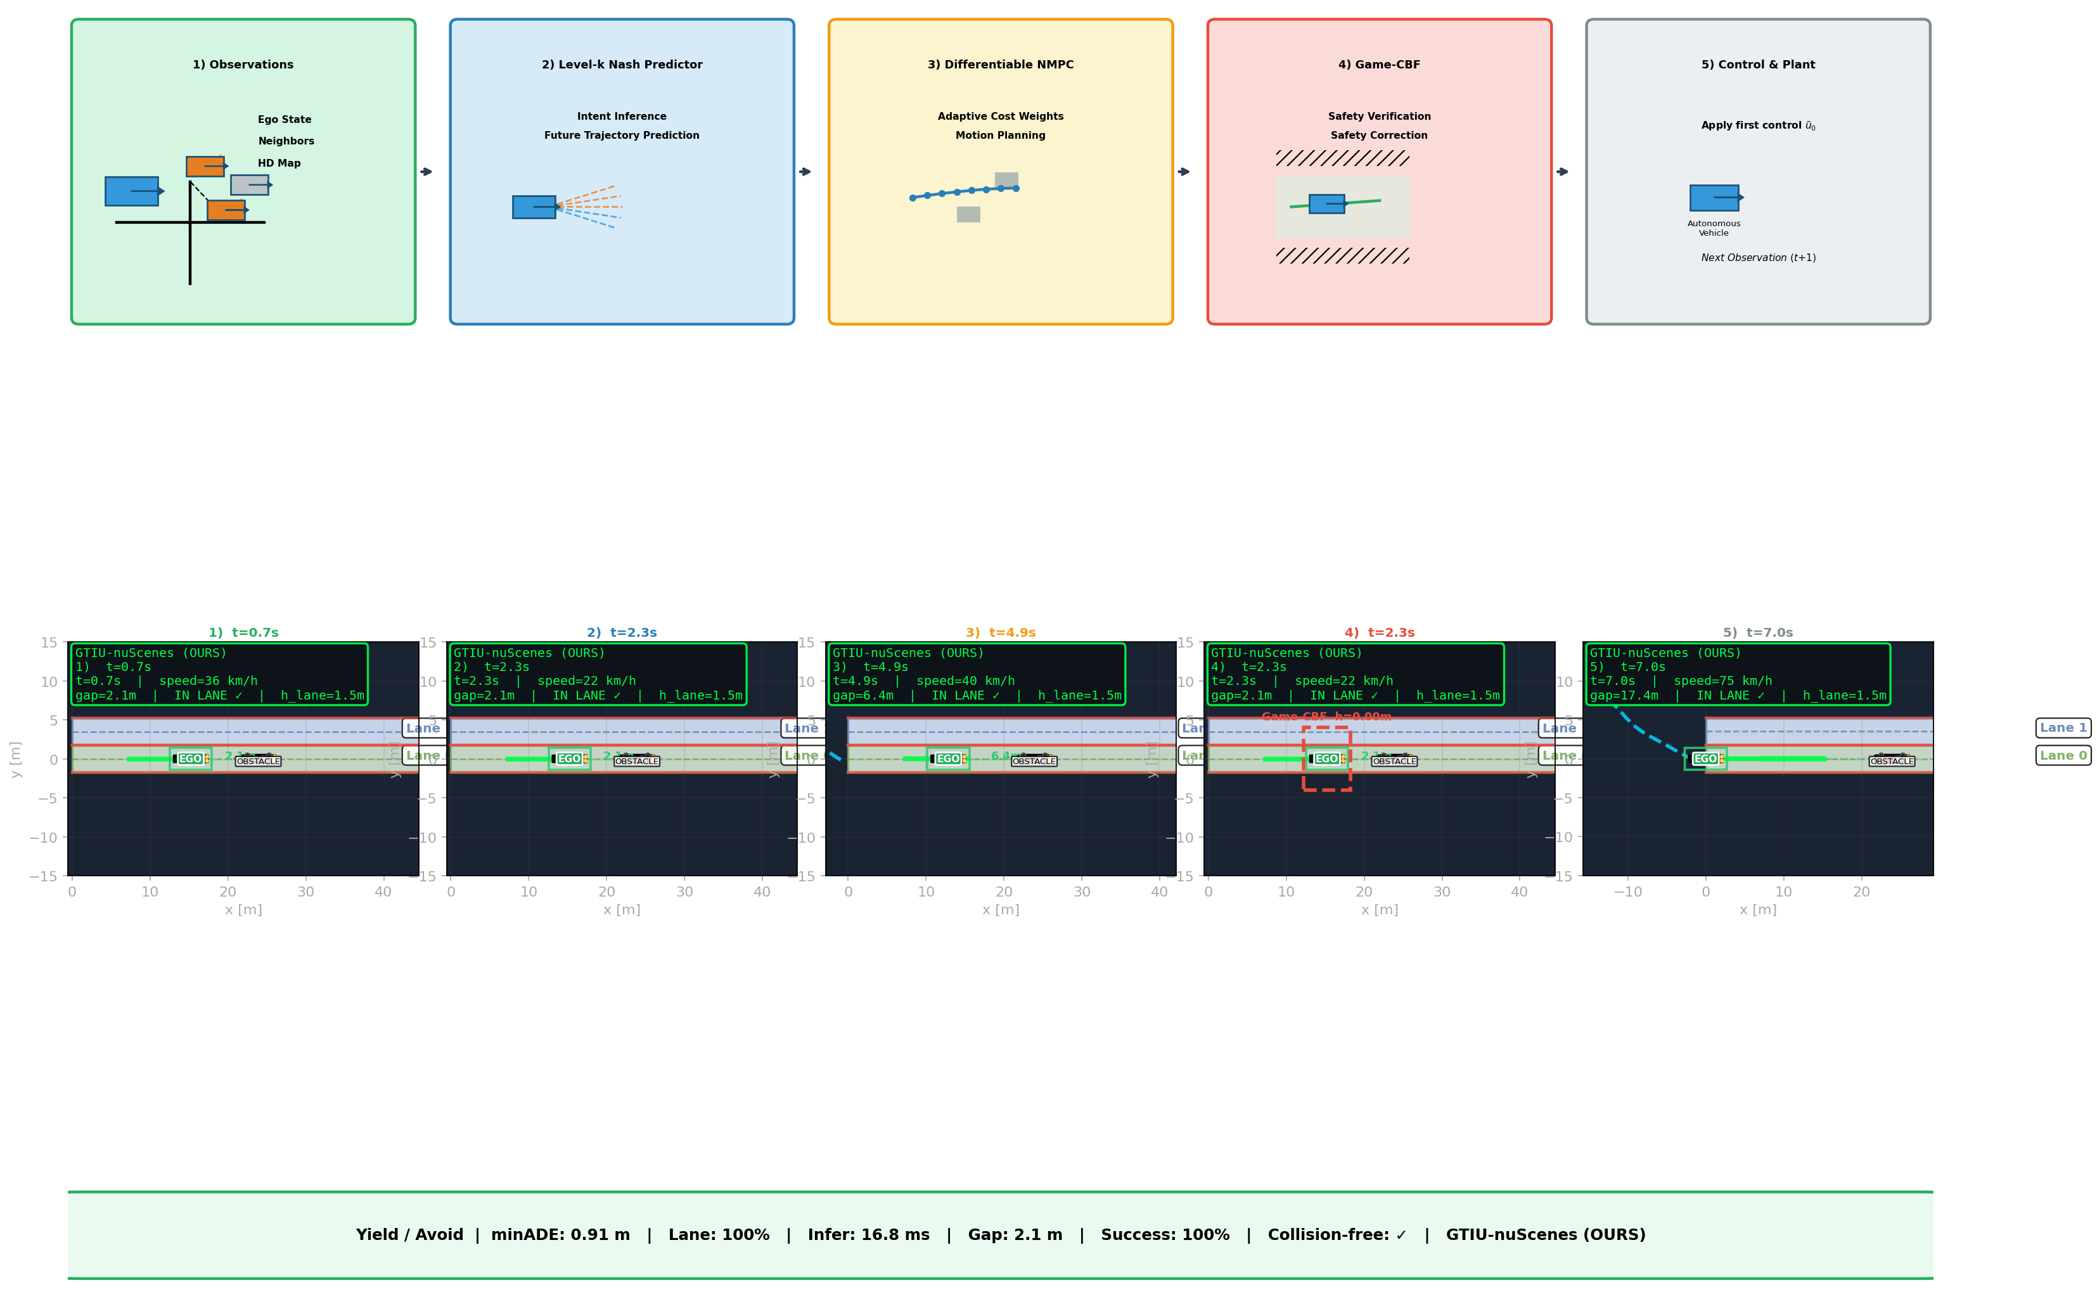Viewport: 2097px width, 1297px height.
Task: Click the "speed=40 km/h" readout
Action: 965,681
